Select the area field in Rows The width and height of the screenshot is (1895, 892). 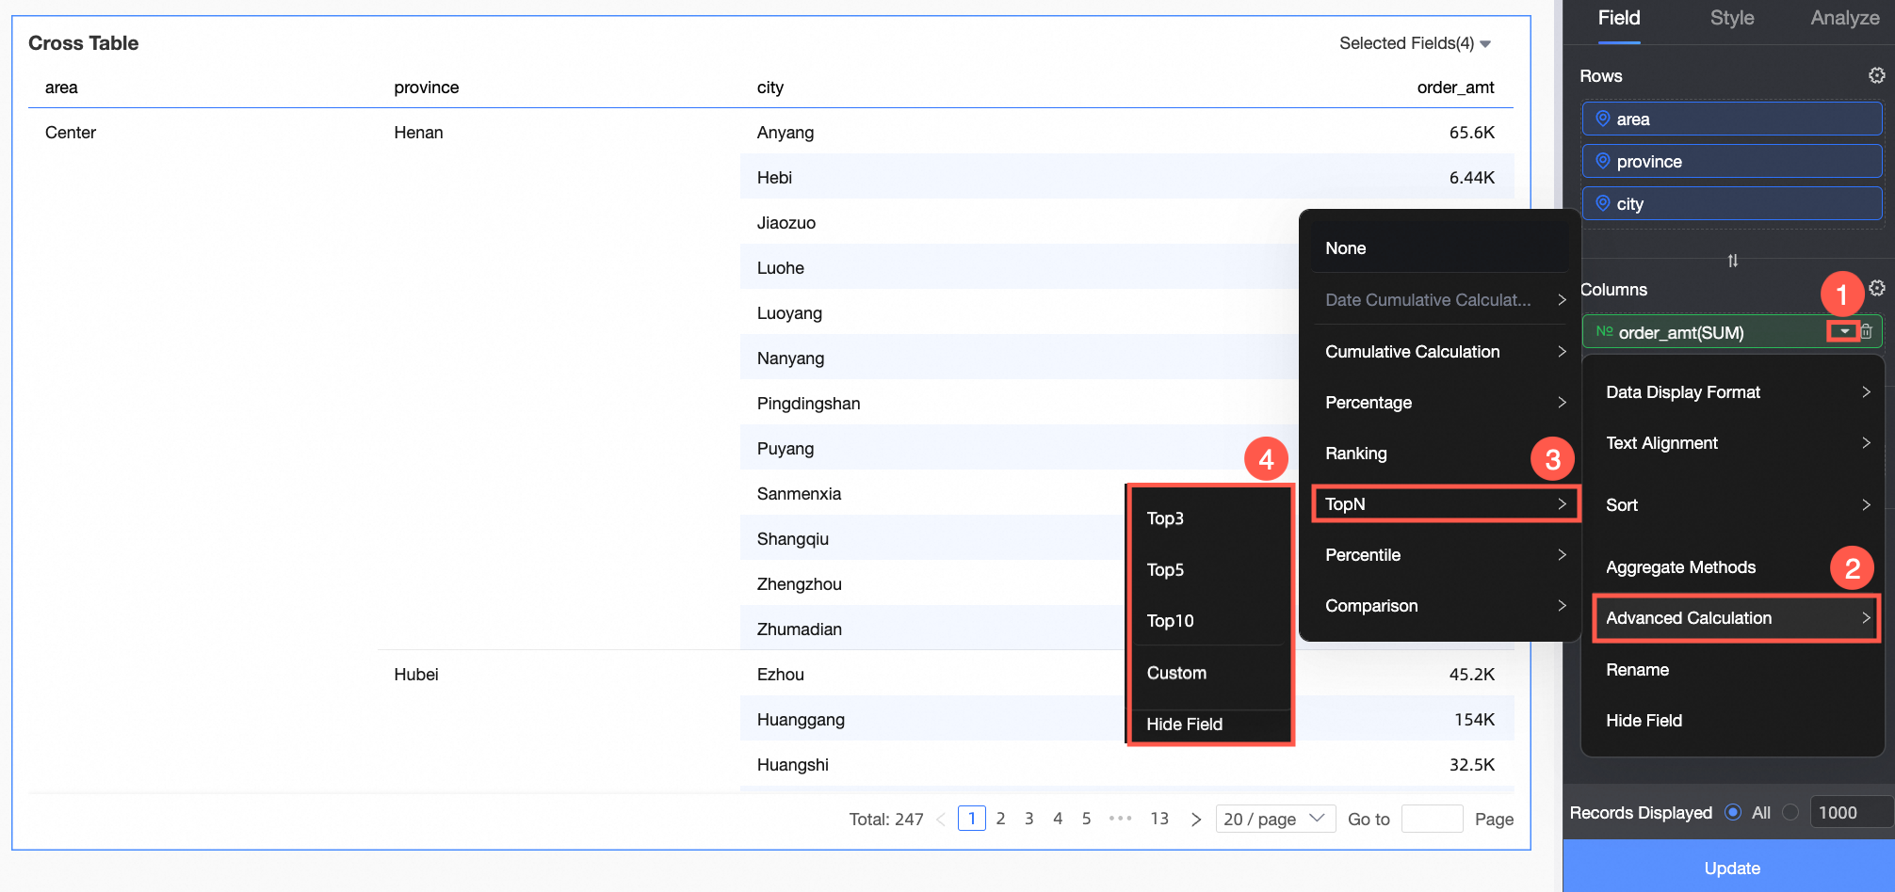pos(1732,119)
